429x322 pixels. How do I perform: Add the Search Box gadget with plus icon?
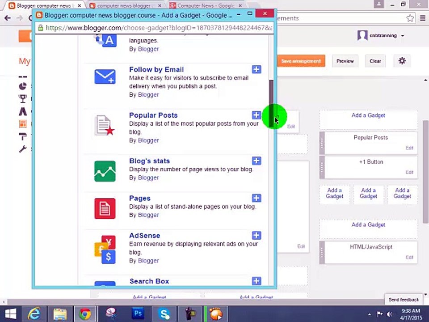click(x=257, y=281)
